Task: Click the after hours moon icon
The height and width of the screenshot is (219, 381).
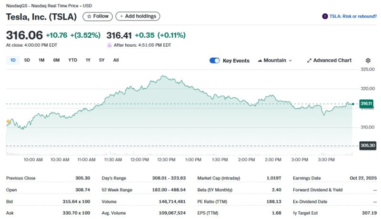Action: [x=110, y=45]
